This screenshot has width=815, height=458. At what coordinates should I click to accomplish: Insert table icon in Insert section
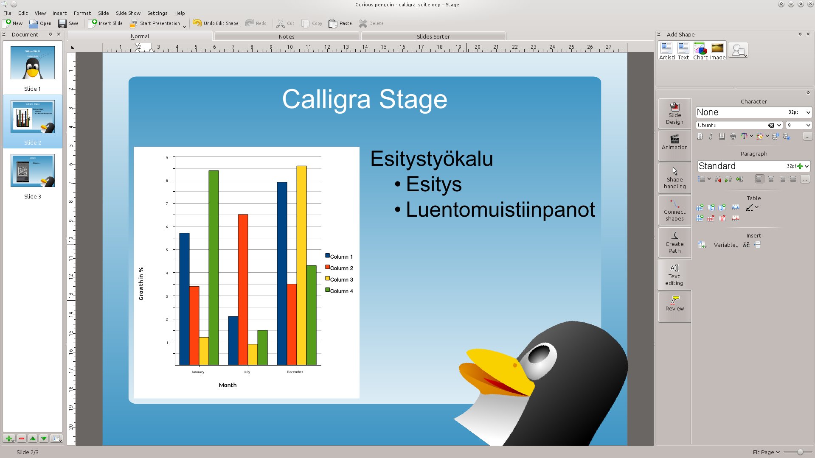point(702,245)
